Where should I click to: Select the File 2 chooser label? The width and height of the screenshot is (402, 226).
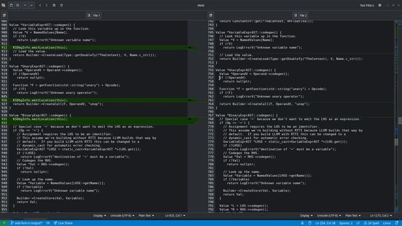[x=303, y=15]
